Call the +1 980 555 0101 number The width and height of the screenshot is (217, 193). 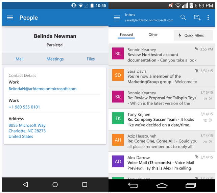pyautogui.click(x=24, y=107)
